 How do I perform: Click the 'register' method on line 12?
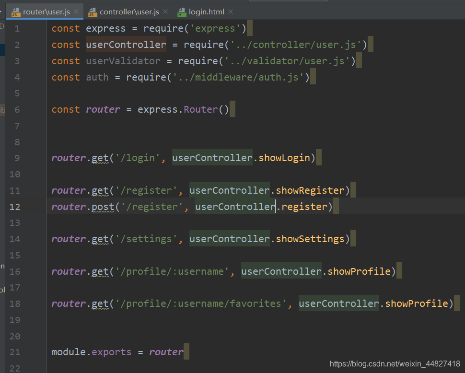coord(304,207)
